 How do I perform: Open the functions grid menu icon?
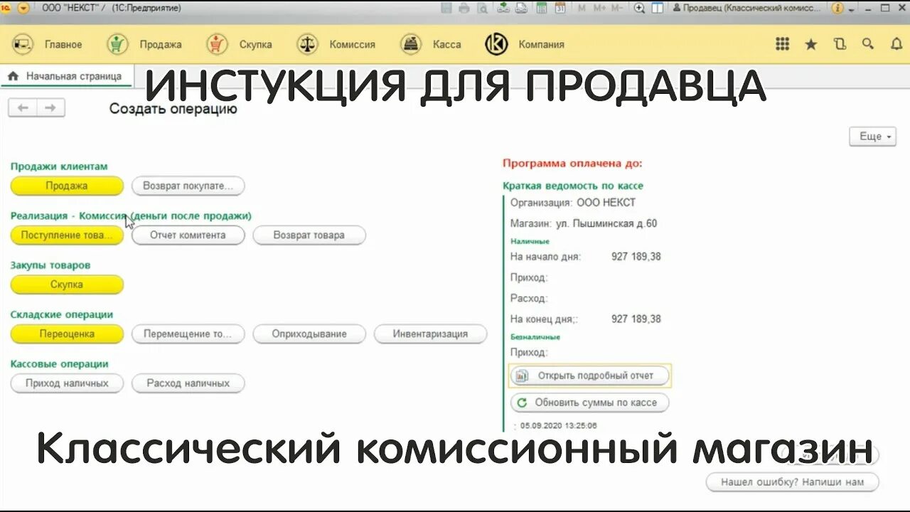tap(783, 44)
